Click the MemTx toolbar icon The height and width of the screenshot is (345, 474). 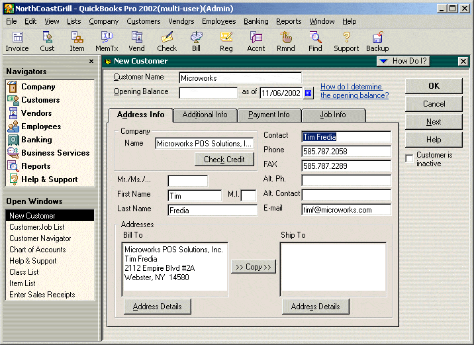coord(107,42)
